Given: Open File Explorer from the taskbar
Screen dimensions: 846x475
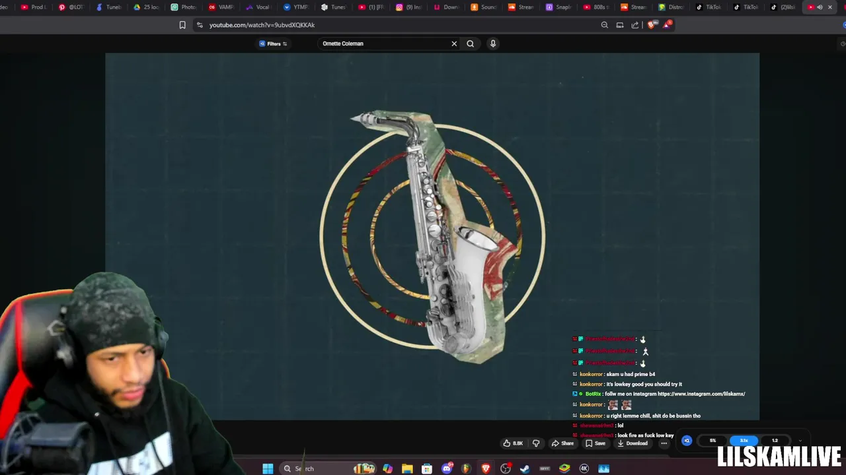Looking at the screenshot, I should point(407,468).
